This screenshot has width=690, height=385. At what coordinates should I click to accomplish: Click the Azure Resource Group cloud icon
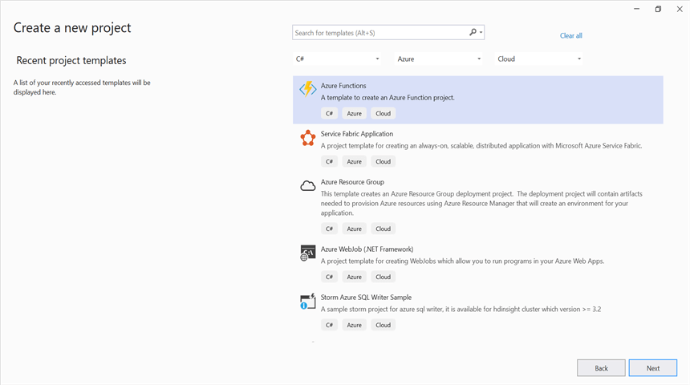click(307, 185)
